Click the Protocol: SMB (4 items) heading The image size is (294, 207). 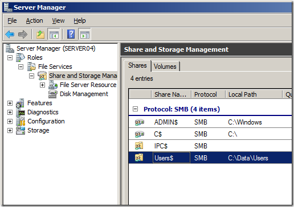182,109
